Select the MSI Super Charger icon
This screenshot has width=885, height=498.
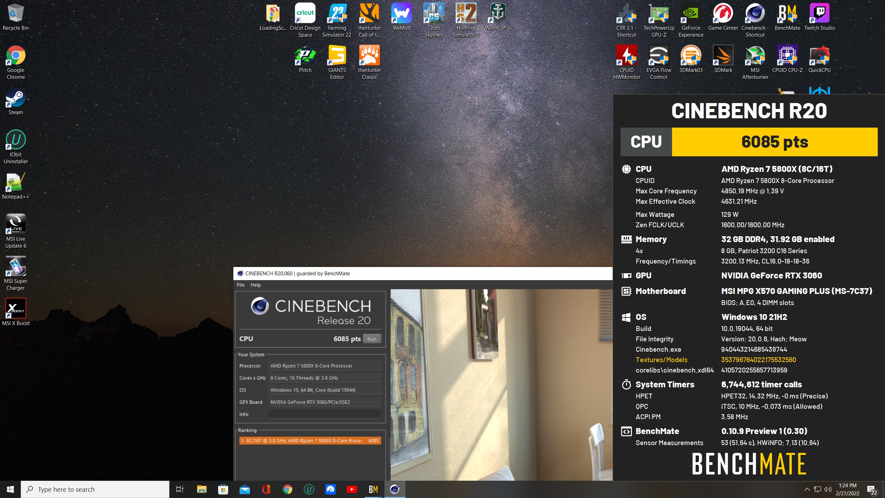(x=16, y=273)
